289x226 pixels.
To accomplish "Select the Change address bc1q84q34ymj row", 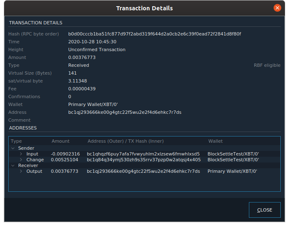I will [x=144, y=160].
